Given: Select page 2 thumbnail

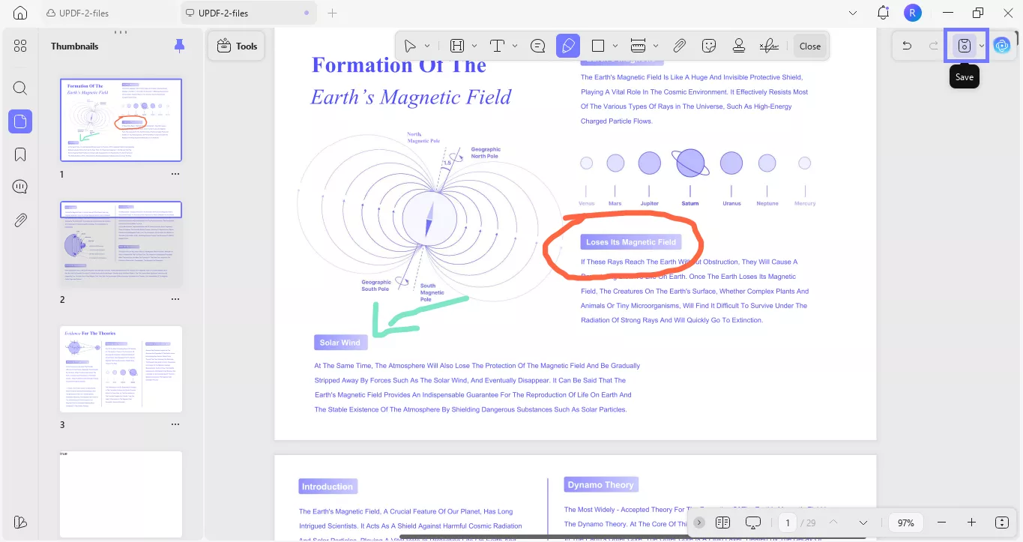Looking at the screenshot, I should [x=121, y=244].
